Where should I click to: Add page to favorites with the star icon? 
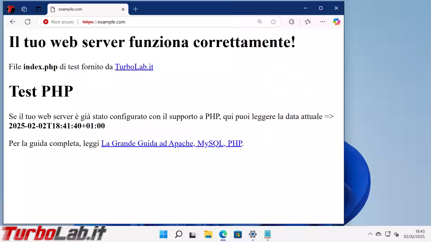(x=273, y=22)
